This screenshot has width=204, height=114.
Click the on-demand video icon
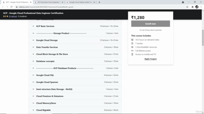click(x=132, y=40)
